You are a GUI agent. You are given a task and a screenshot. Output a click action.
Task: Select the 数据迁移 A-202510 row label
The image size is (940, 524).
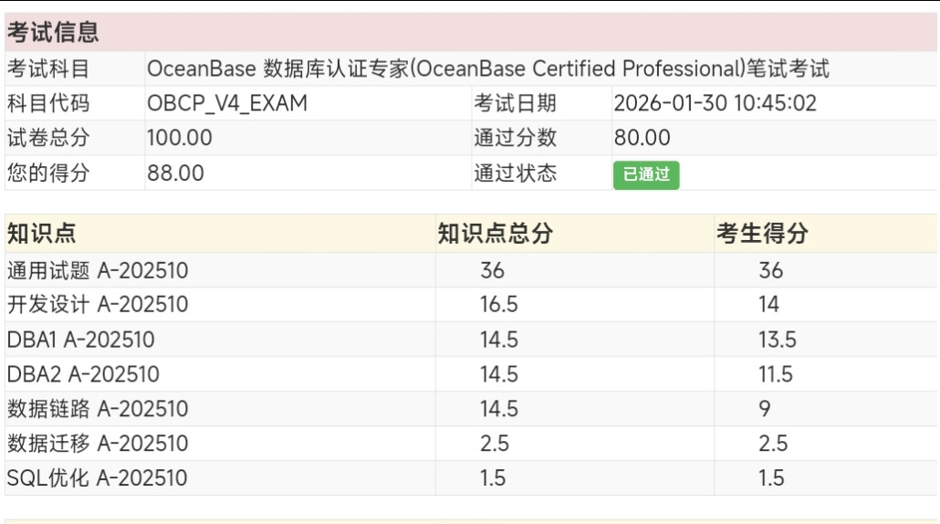(98, 444)
